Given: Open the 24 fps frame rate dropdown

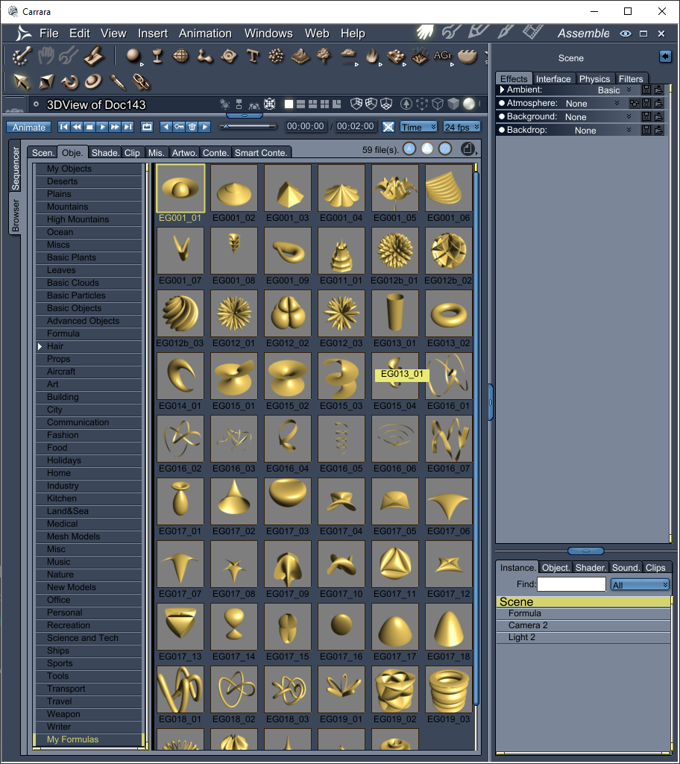Looking at the screenshot, I should pos(462,127).
